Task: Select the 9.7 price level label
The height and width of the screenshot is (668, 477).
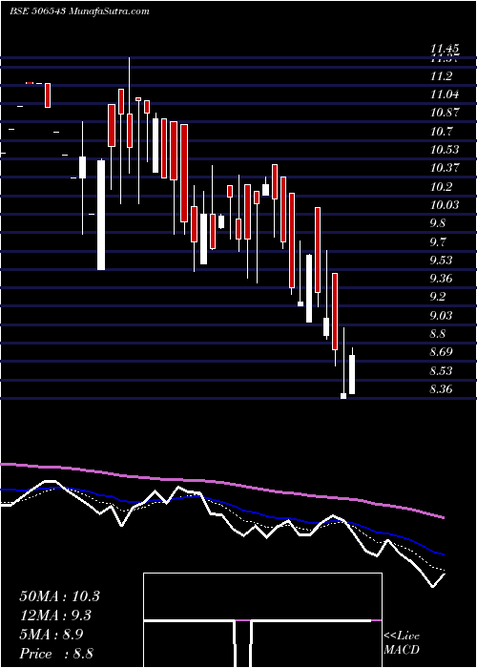Action: (437, 242)
